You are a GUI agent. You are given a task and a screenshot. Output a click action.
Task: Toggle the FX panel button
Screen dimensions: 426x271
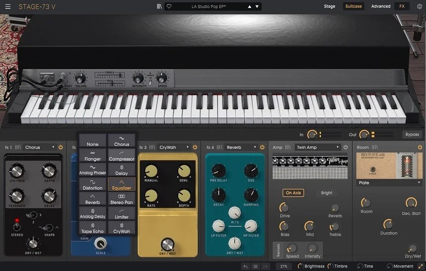coord(402,6)
